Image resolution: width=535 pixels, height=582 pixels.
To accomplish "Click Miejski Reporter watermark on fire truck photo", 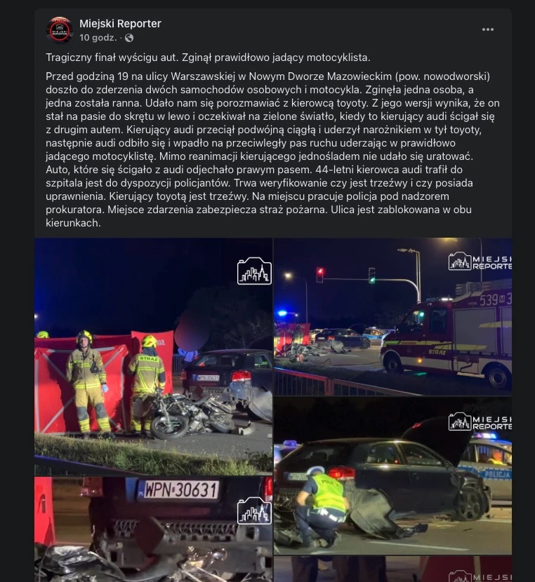I will pyautogui.click(x=480, y=262).
